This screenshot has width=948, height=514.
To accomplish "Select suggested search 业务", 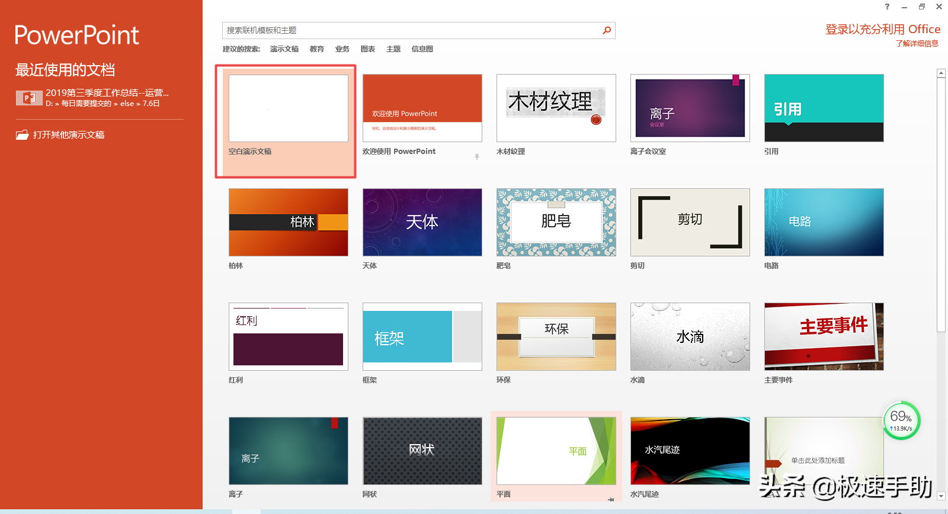I will [x=342, y=49].
